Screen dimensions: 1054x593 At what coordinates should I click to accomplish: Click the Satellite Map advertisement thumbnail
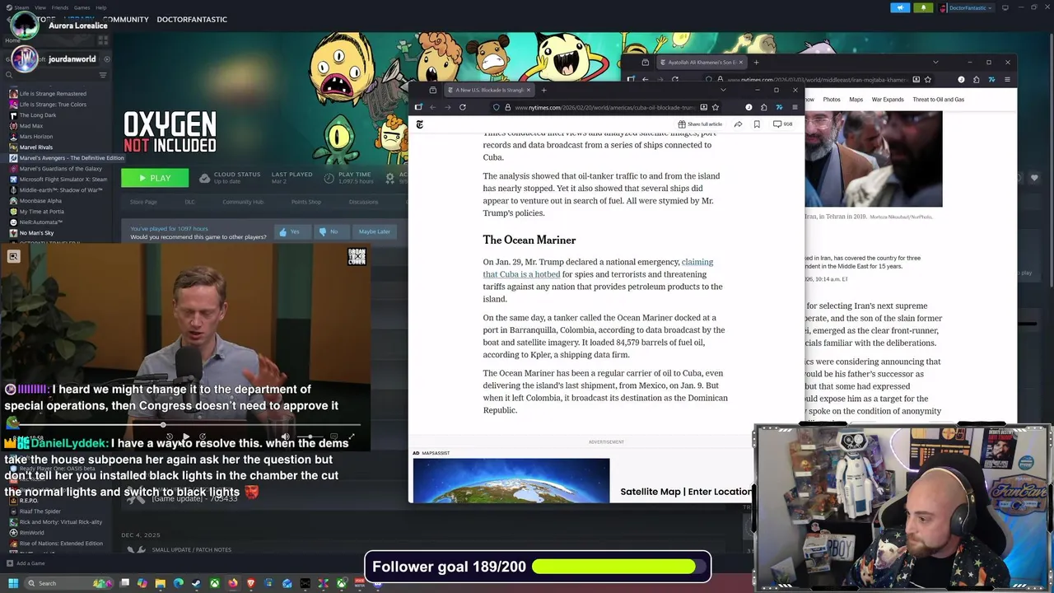pyautogui.click(x=511, y=480)
